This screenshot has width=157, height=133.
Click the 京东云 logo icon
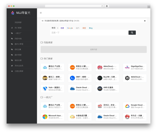[x=100, y=106]
